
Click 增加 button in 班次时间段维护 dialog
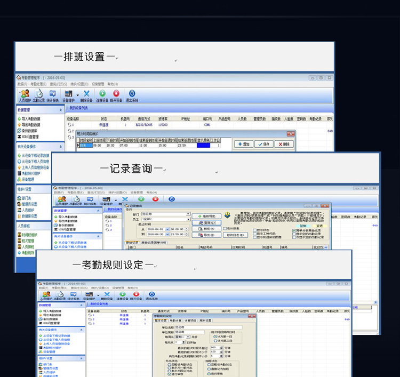pyautogui.click(x=244, y=144)
